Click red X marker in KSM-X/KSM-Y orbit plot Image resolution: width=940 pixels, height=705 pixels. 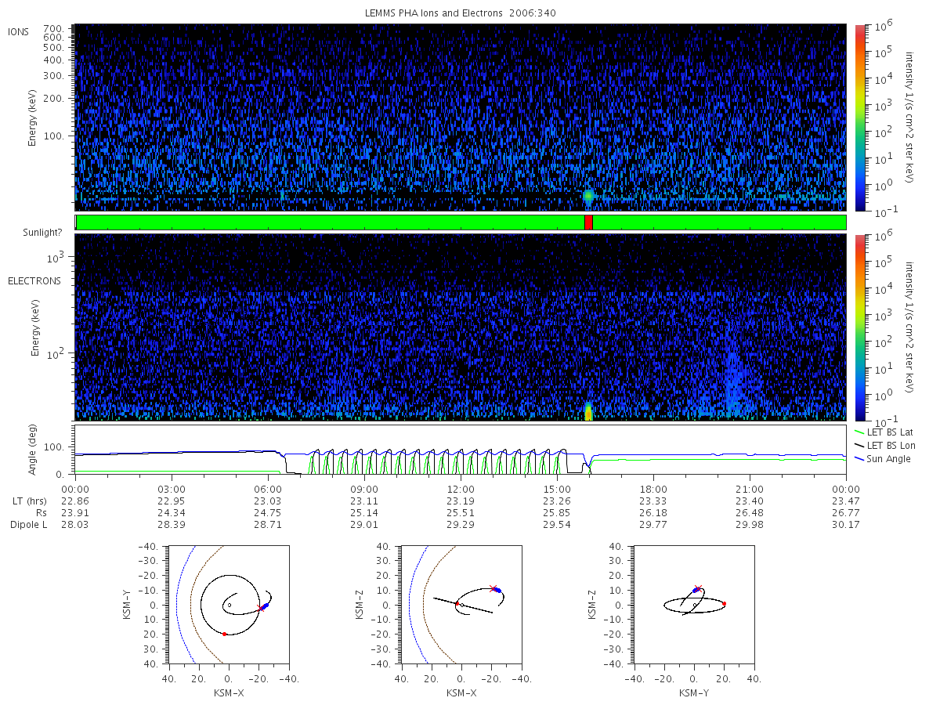pos(260,609)
